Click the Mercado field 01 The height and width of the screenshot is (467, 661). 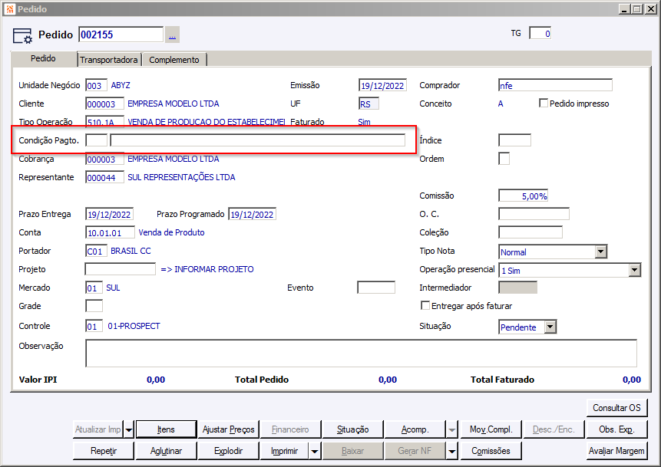tap(94, 288)
